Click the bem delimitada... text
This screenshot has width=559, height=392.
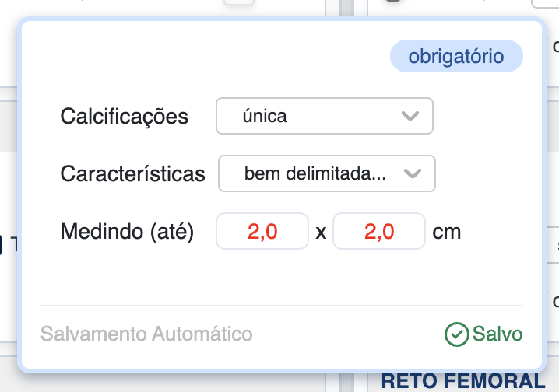(315, 173)
